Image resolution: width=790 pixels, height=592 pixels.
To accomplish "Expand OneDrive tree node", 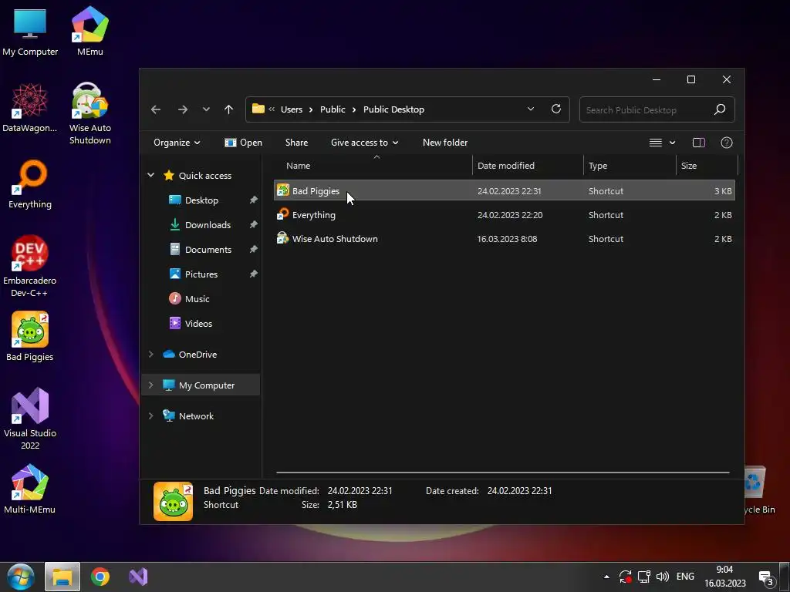I will (x=150, y=355).
